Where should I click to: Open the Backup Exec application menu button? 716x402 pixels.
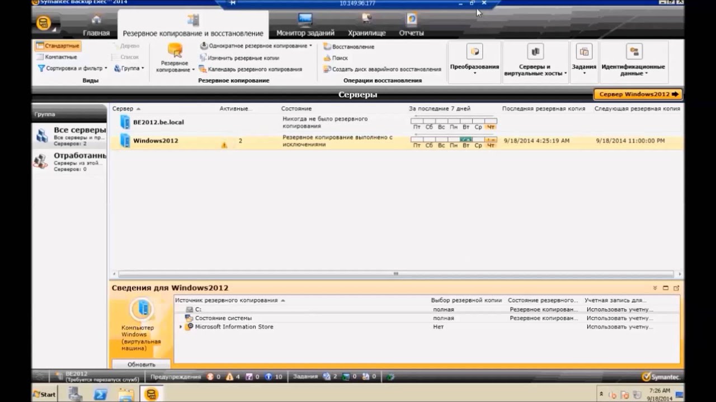click(44, 23)
